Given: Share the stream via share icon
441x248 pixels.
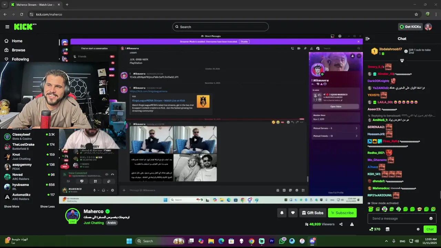Looking at the screenshot, I should coord(341,224).
